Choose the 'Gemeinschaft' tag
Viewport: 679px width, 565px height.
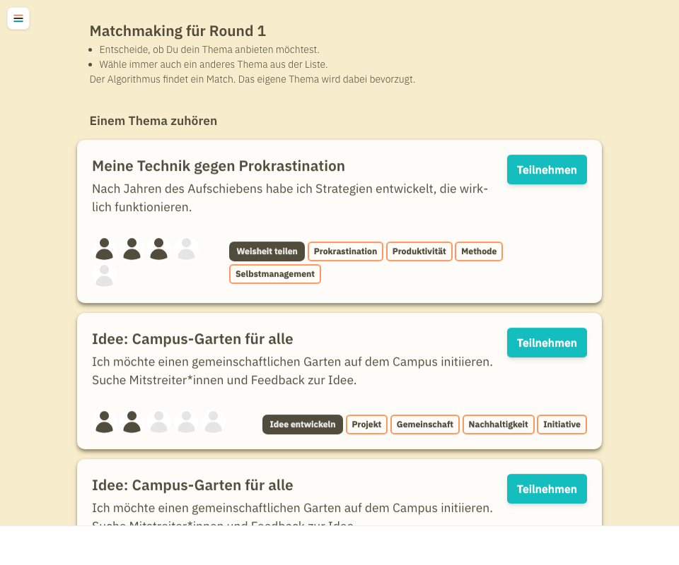[x=424, y=424]
